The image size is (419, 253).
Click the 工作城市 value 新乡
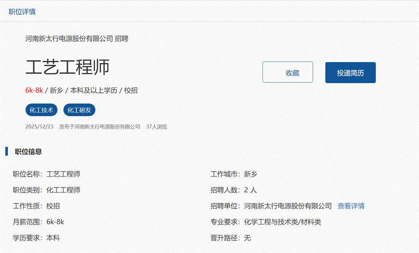(x=250, y=174)
